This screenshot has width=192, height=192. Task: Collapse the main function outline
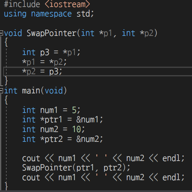[1, 91]
